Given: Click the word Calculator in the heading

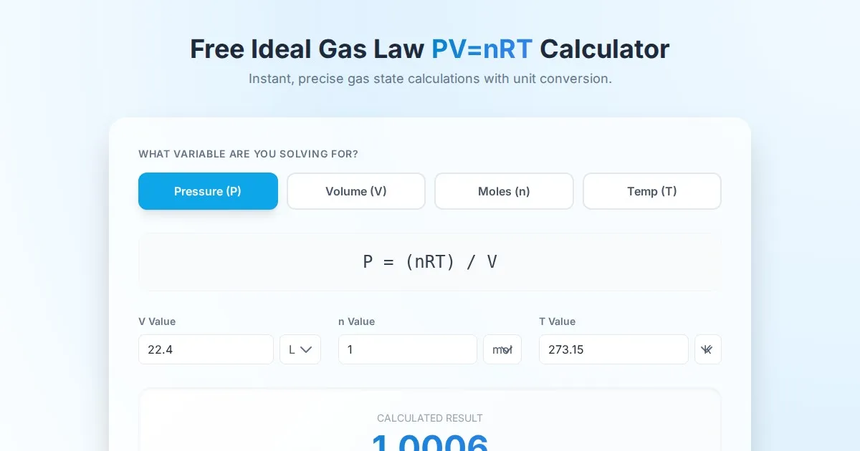Looking at the screenshot, I should [604, 49].
